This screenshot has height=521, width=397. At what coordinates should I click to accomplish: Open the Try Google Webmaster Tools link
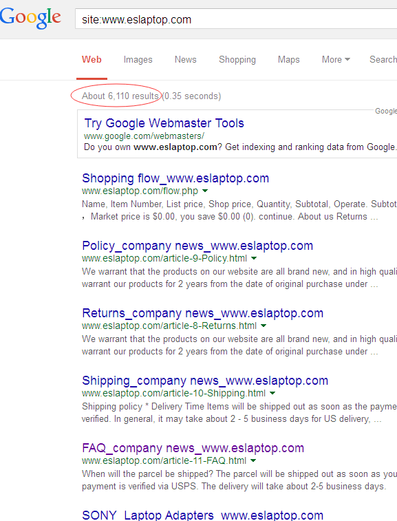164,123
